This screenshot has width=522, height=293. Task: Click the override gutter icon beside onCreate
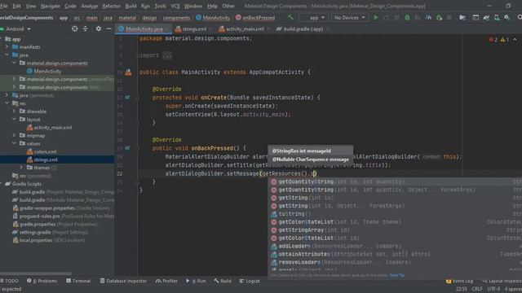tap(127, 98)
